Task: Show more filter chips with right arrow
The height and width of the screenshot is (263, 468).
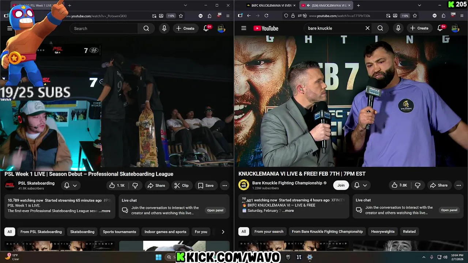Action: [223, 232]
